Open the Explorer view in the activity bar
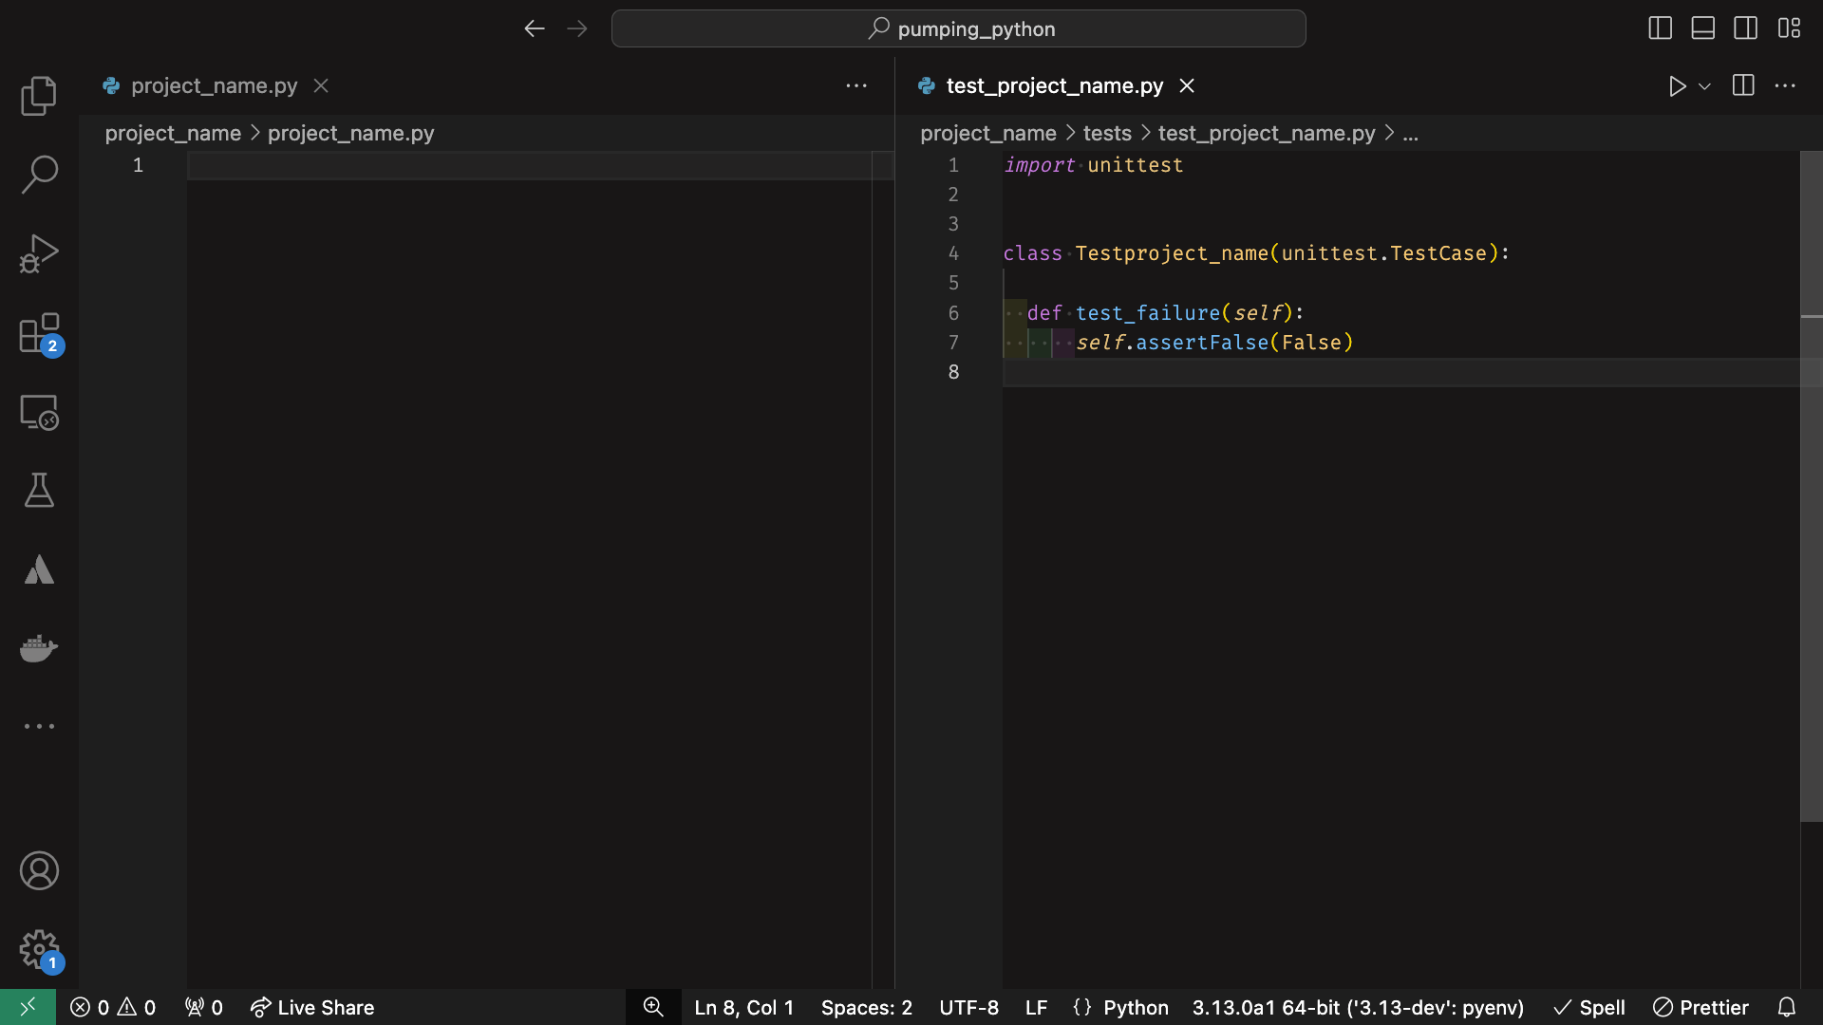This screenshot has width=1823, height=1025. (x=39, y=96)
